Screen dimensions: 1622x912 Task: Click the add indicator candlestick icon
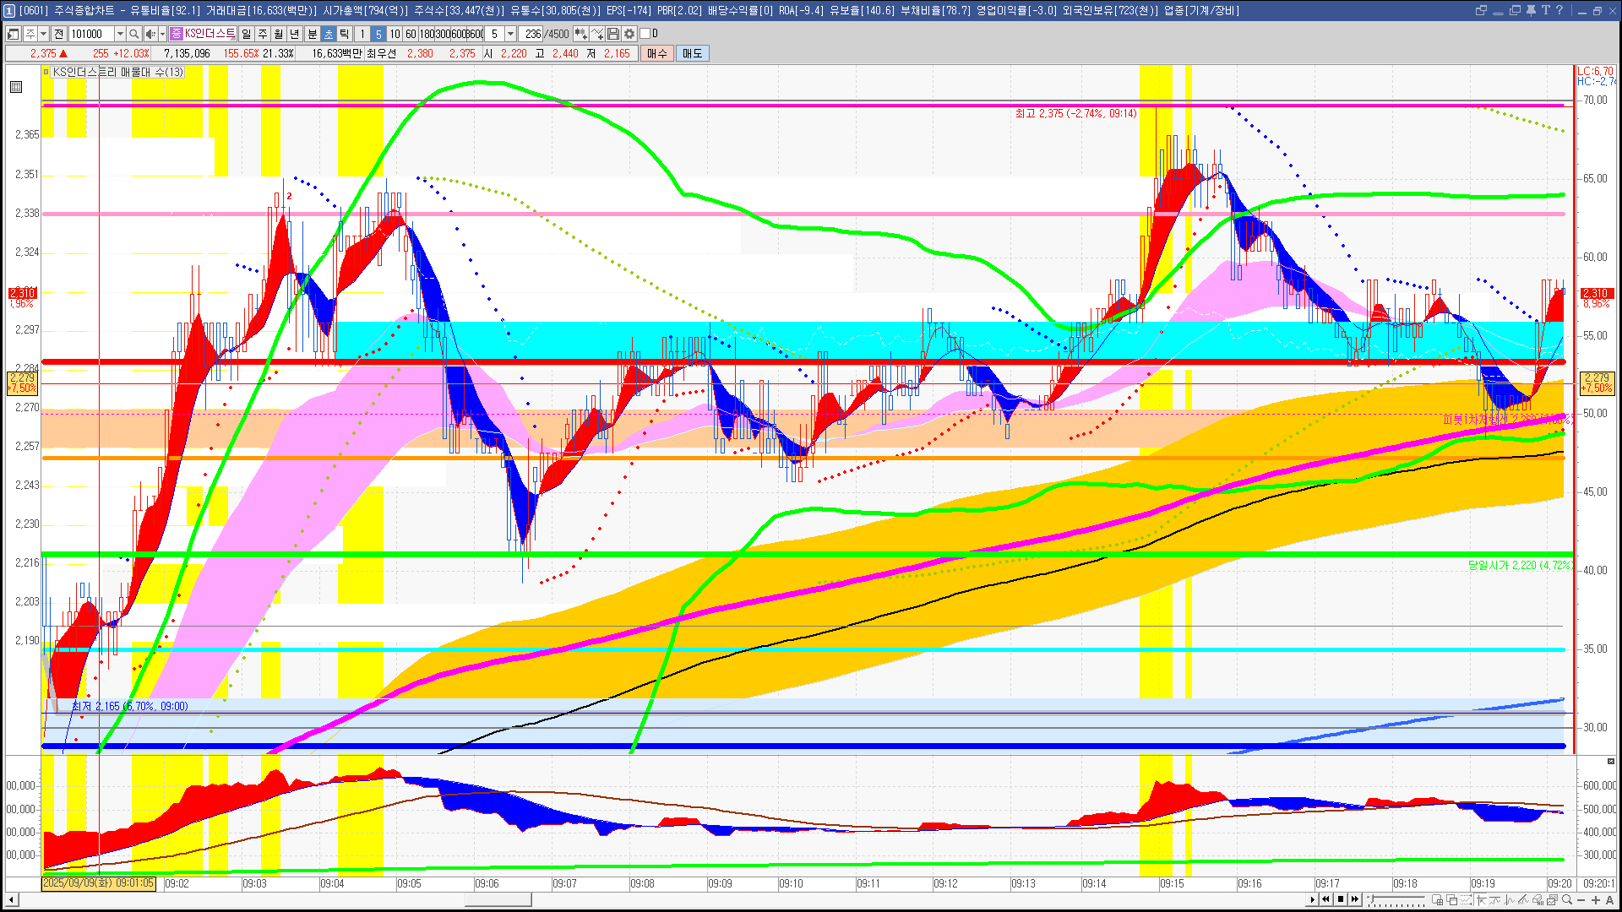click(x=580, y=34)
